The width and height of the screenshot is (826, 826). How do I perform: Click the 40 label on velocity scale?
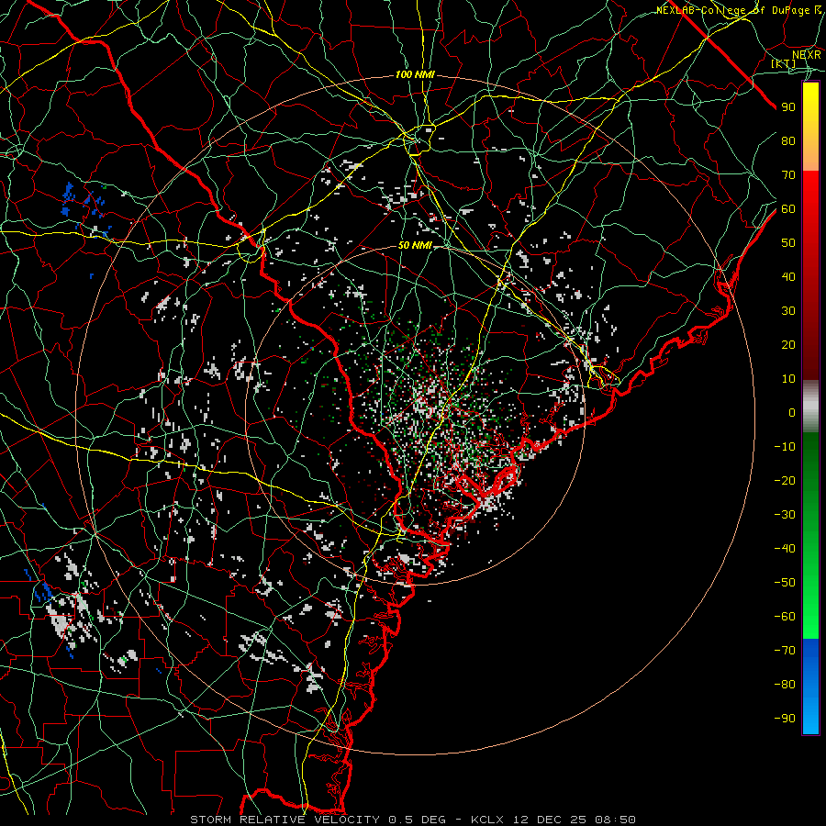[x=788, y=277]
